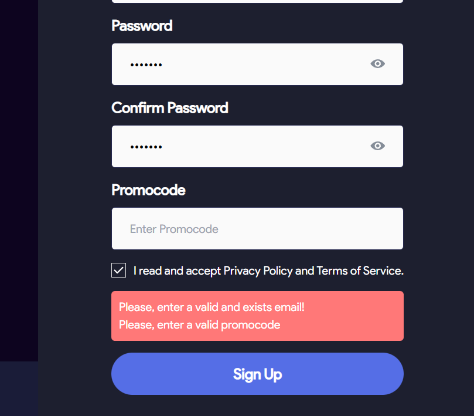Click the invalid email error message
The width and height of the screenshot is (474, 416).
[x=212, y=307]
